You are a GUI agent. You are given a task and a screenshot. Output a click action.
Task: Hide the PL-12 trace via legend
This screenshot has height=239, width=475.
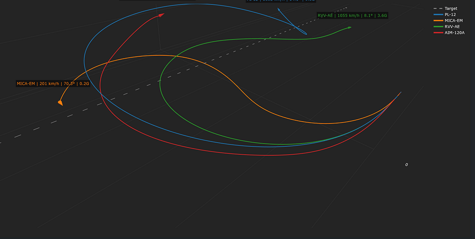[x=445, y=15]
